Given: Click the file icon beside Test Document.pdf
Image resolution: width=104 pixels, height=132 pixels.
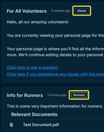Looking at the screenshot, I should (11, 125).
